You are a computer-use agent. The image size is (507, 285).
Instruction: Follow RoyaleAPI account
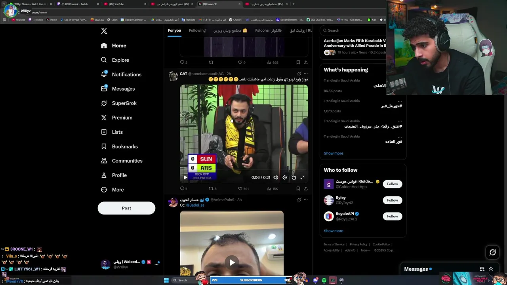click(x=393, y=216)
